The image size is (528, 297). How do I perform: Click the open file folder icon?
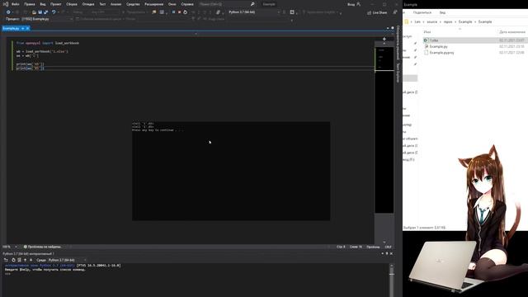click(x=34, y=12)
